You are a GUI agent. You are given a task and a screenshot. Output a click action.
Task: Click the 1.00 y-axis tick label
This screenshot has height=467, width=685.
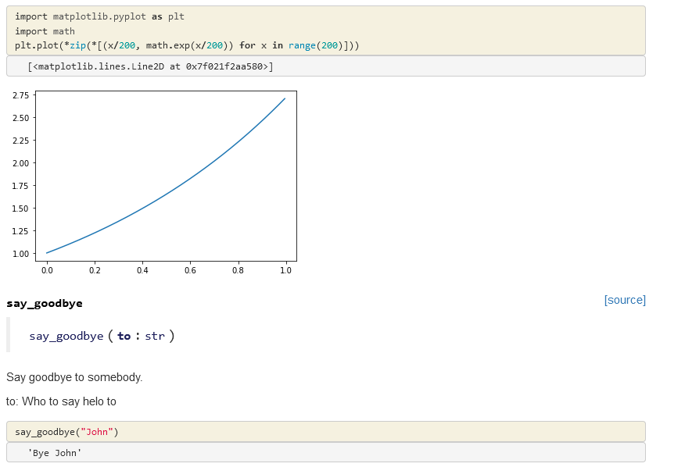tap(20, 254)
